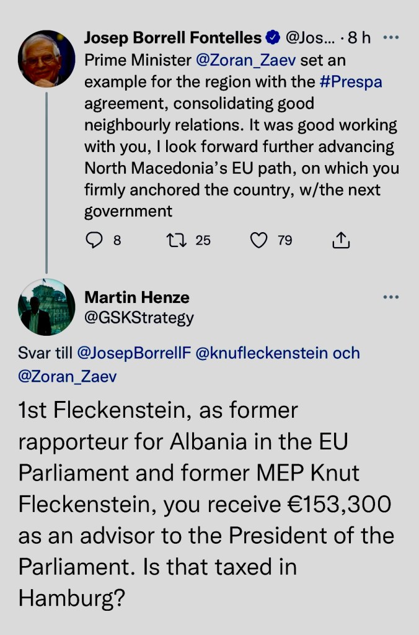Share the tweet via upload icon
Screen dimensions: 419x635
click(342, 240)
